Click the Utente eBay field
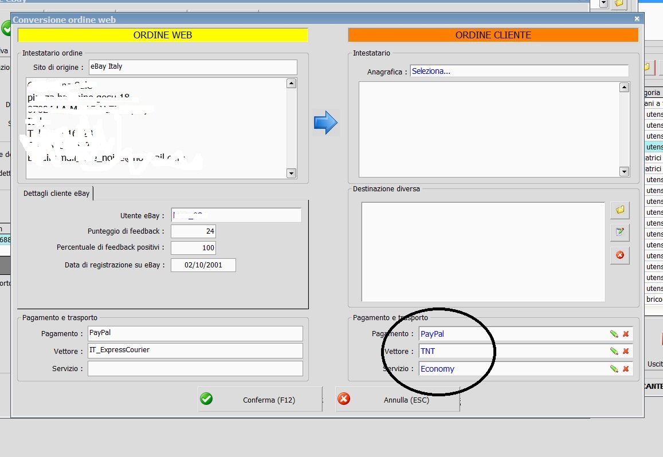 236,215
